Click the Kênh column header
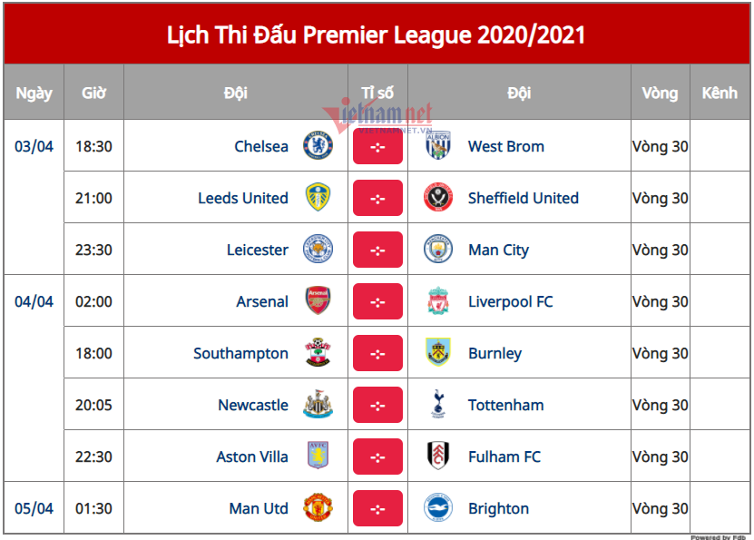 pos(720,93)
